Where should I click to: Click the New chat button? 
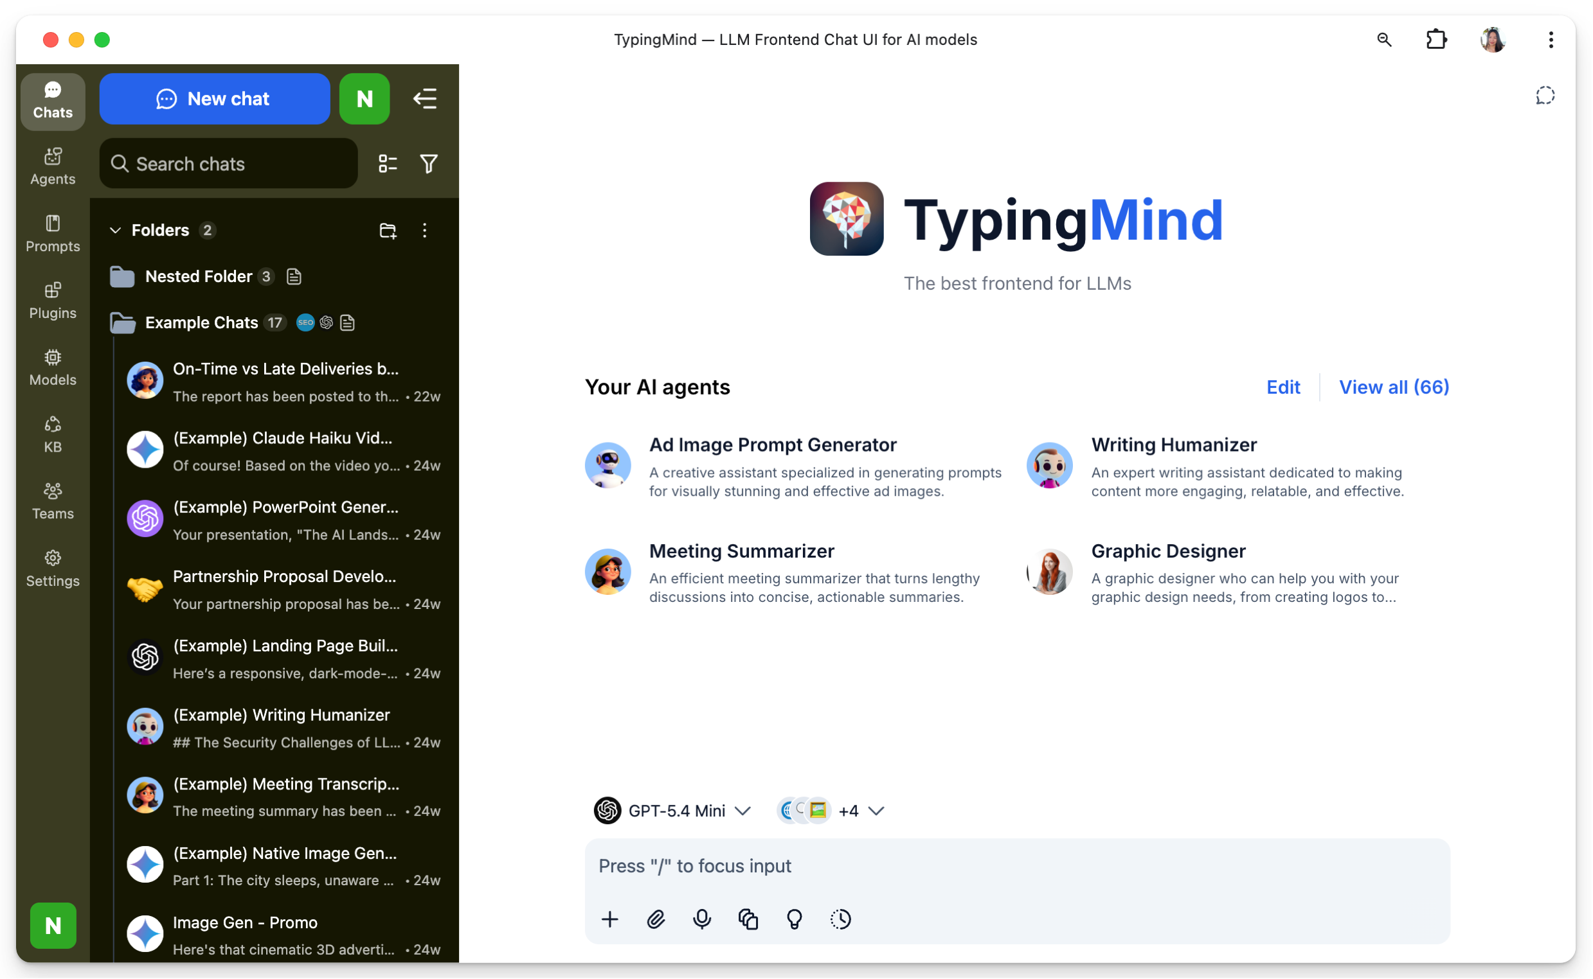pos(215,99)
